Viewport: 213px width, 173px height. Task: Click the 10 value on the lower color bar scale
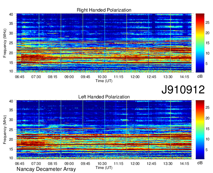coord(207,139)
